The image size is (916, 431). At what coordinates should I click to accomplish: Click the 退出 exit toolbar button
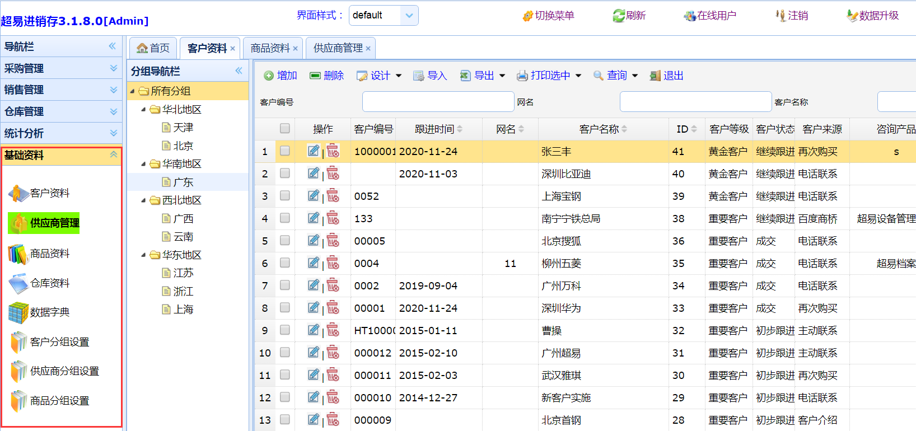click(666, 76)
